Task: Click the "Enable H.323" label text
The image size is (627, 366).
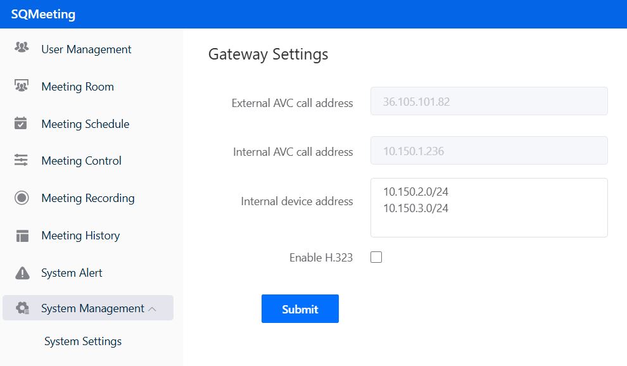Action: click(320, 258)
